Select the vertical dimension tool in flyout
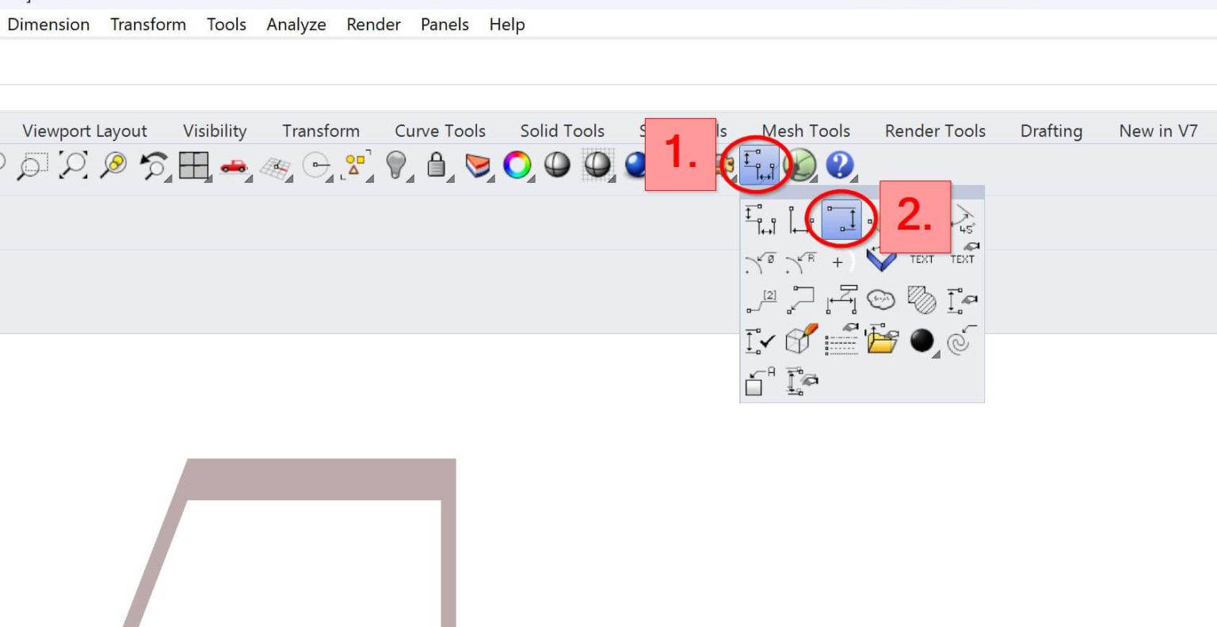The height and width of the screenshot is (627, 1217). (841, 220)
